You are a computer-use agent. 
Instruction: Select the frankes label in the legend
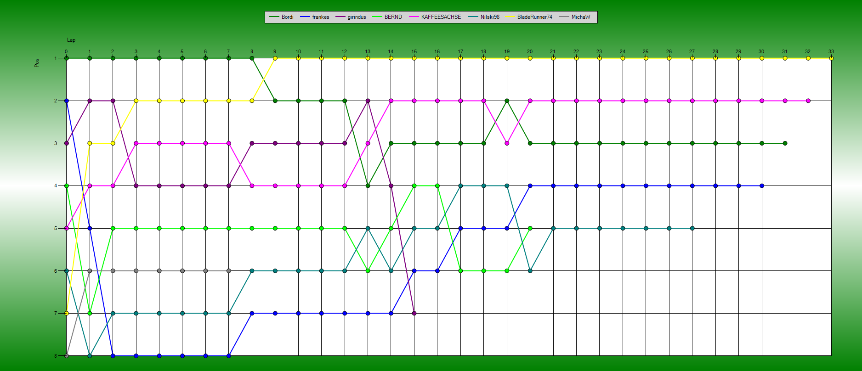320,17
